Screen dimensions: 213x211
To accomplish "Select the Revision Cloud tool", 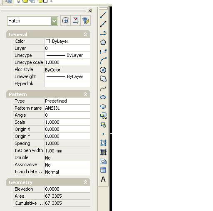I will coord(103,79).
